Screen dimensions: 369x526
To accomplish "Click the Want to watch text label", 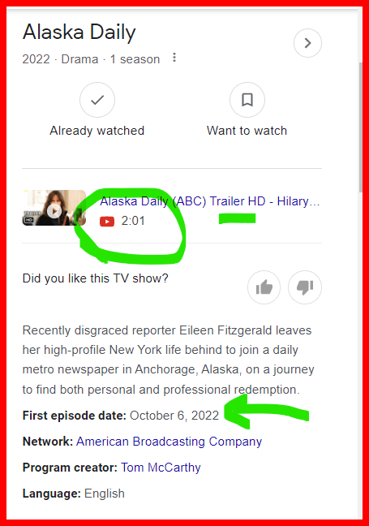I will point(247,131).
